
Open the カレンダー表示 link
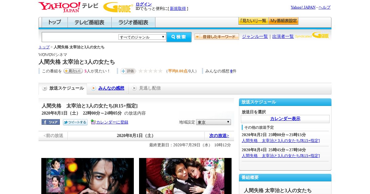[x=285, y=119]
